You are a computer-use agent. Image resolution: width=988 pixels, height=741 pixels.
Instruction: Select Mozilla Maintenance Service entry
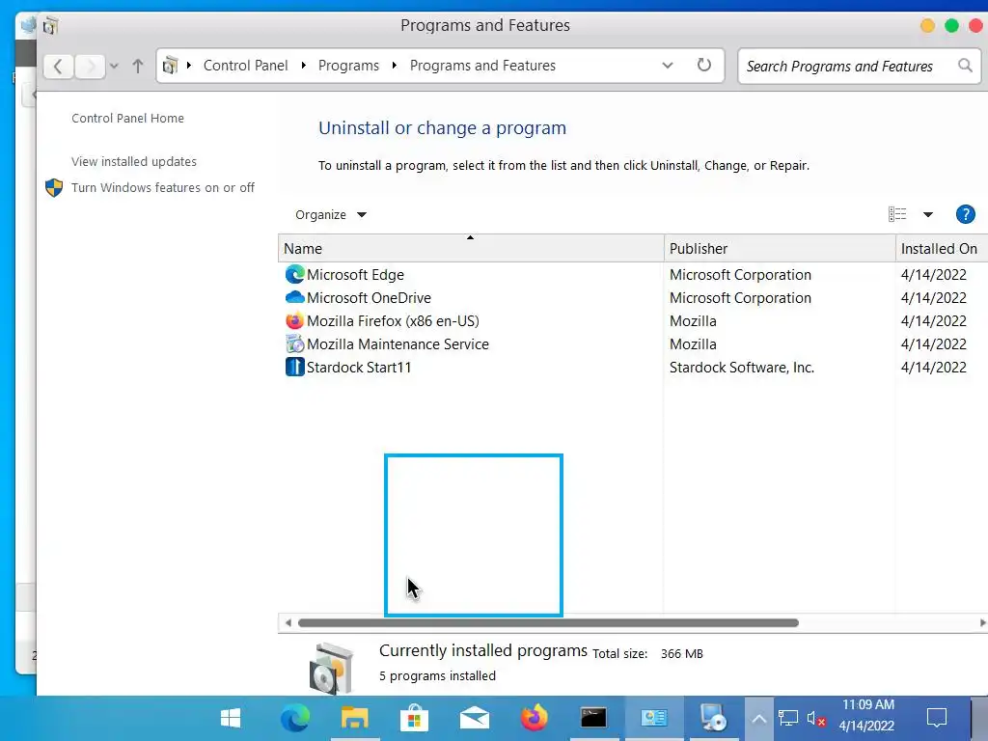point(398,344)
